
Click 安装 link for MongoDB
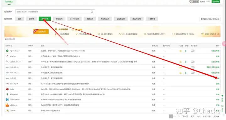coord(218,94)
